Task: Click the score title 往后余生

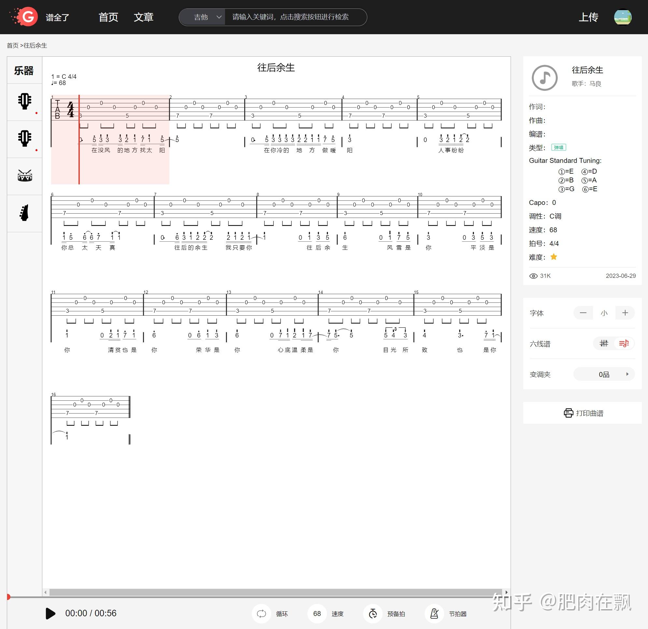Action: (x=276, y=67)
